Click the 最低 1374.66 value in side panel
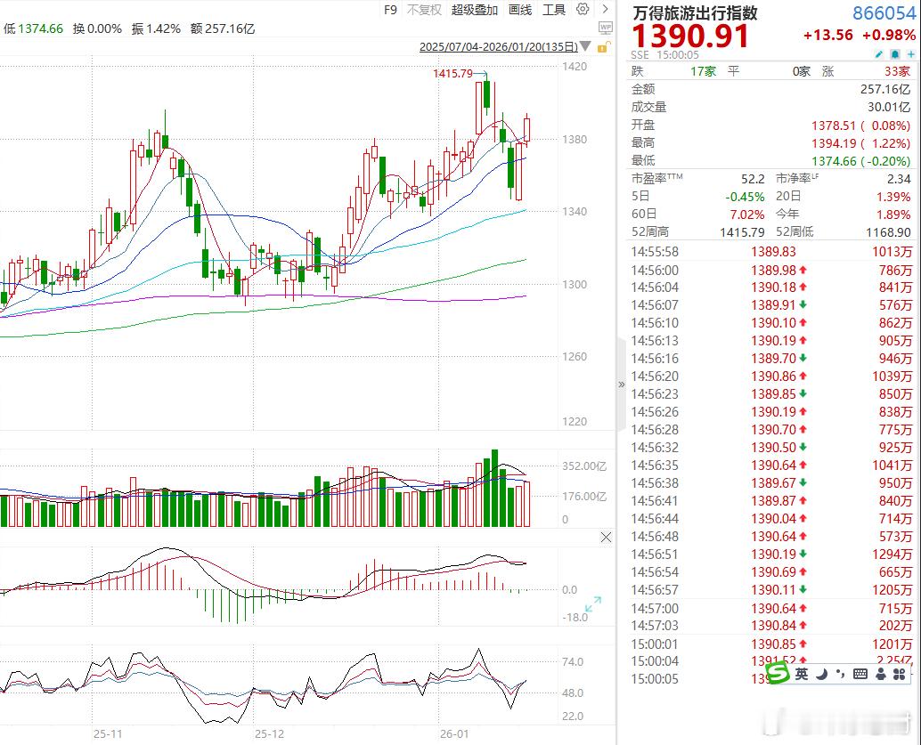 tap(834, 161)
